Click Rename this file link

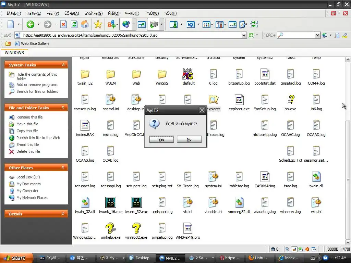click(29, 117)
